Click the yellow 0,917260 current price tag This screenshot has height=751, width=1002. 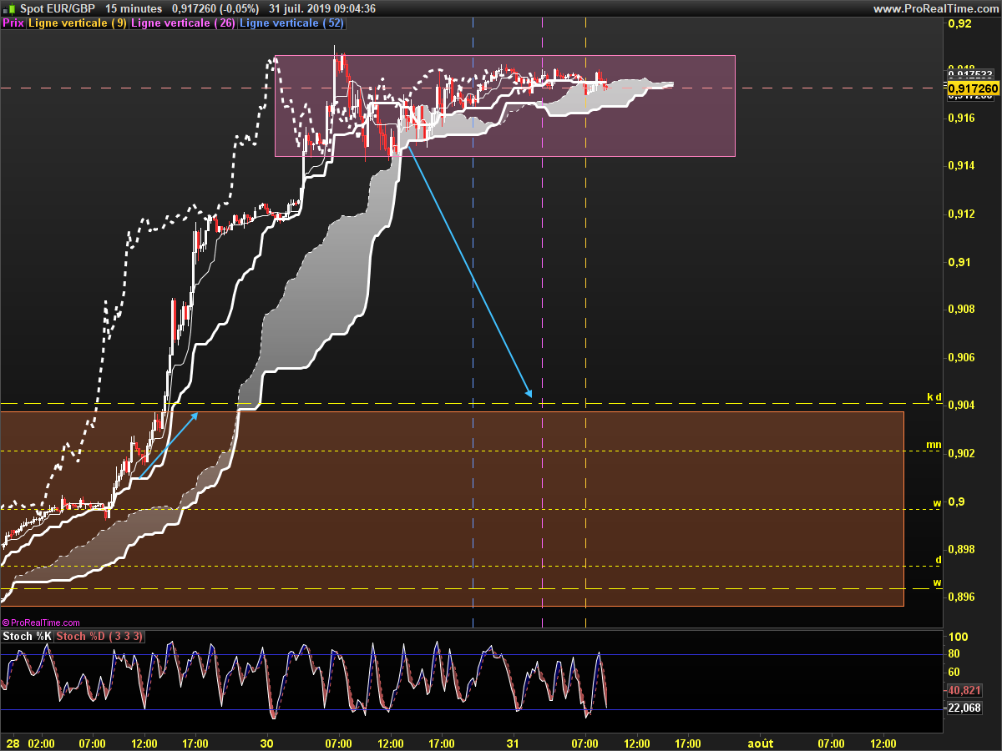[974, 88]
